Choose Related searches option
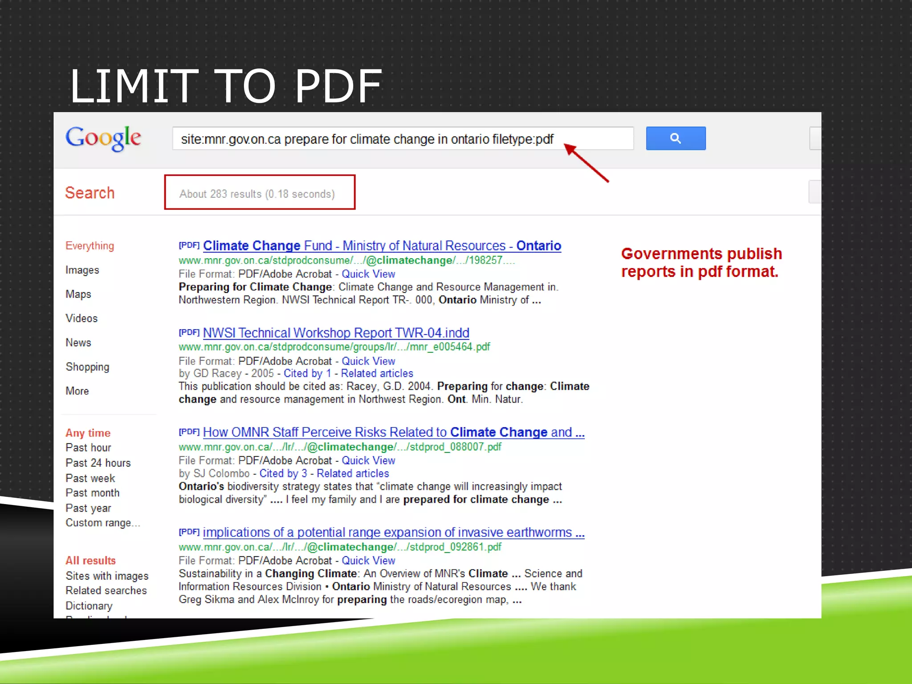This screenshot has width=912, height=684. (x=106, y=590)
